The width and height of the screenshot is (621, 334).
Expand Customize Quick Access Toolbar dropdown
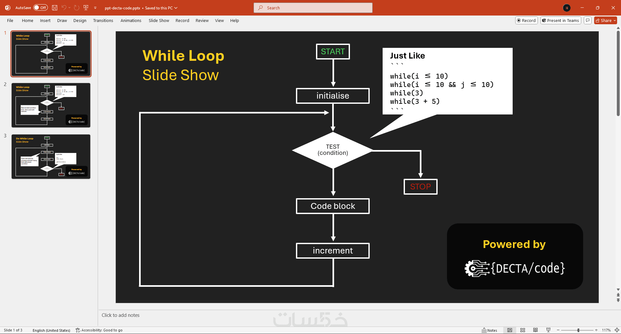click(95, 8)
